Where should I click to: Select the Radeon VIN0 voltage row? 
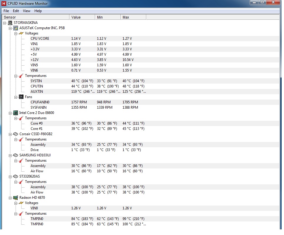coord(155,208)
